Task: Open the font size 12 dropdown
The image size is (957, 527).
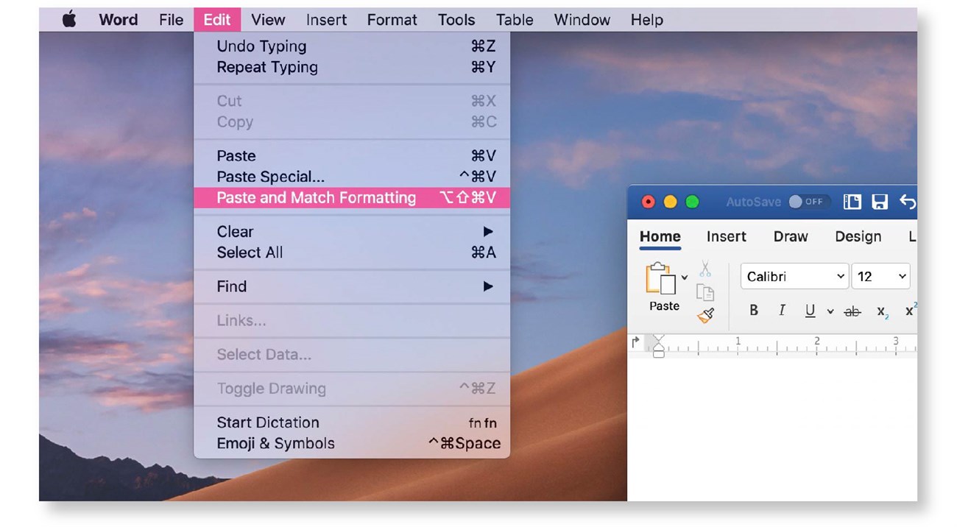Action: pyautogui.click(x=881, y=276)
